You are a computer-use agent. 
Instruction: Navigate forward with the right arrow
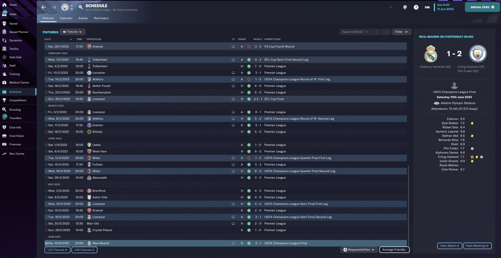click(x=54, y=7)
